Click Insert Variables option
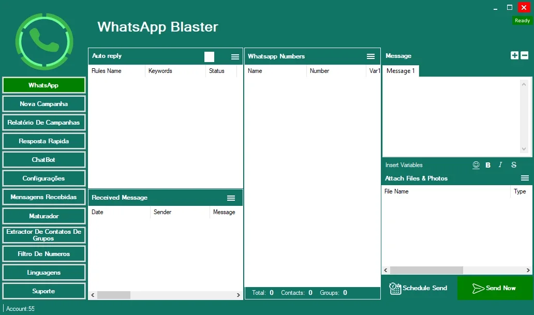Screen dimensions: 534x315 tap(404, 165)
